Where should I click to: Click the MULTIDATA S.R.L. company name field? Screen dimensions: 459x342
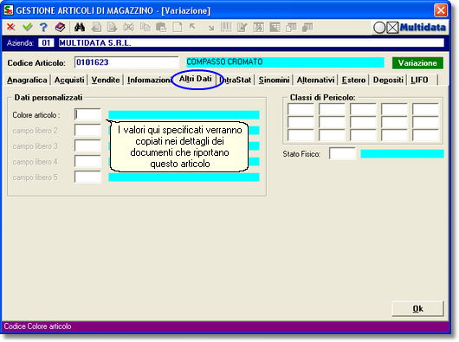(x=251, y=43)
